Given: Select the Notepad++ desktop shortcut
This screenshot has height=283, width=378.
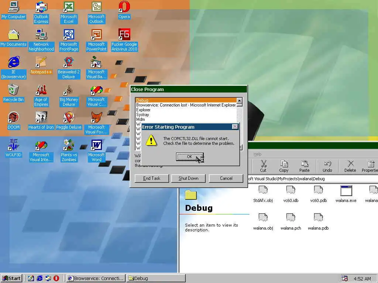Looking at the screenshot, I should 41,66.
